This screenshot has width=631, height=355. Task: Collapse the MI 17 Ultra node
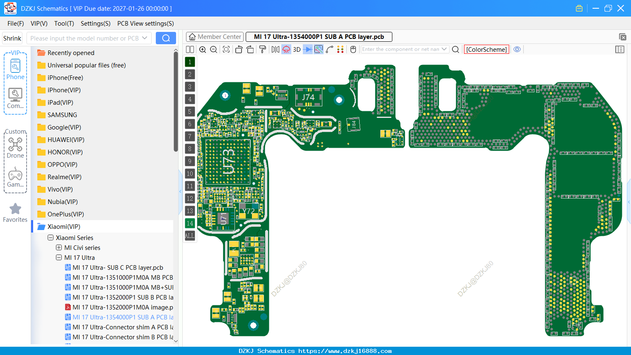(x=59, y=258)
